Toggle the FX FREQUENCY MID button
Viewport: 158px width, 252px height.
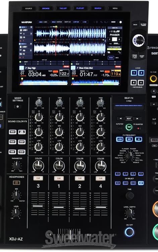click(x=129, y=139)
